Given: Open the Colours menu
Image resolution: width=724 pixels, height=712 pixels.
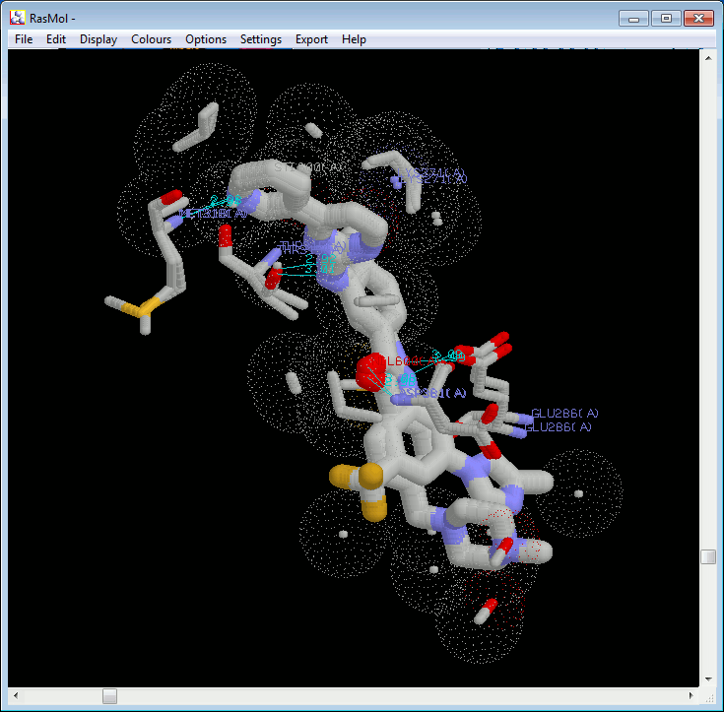Looking at the screenshot, I should point(151,39).
